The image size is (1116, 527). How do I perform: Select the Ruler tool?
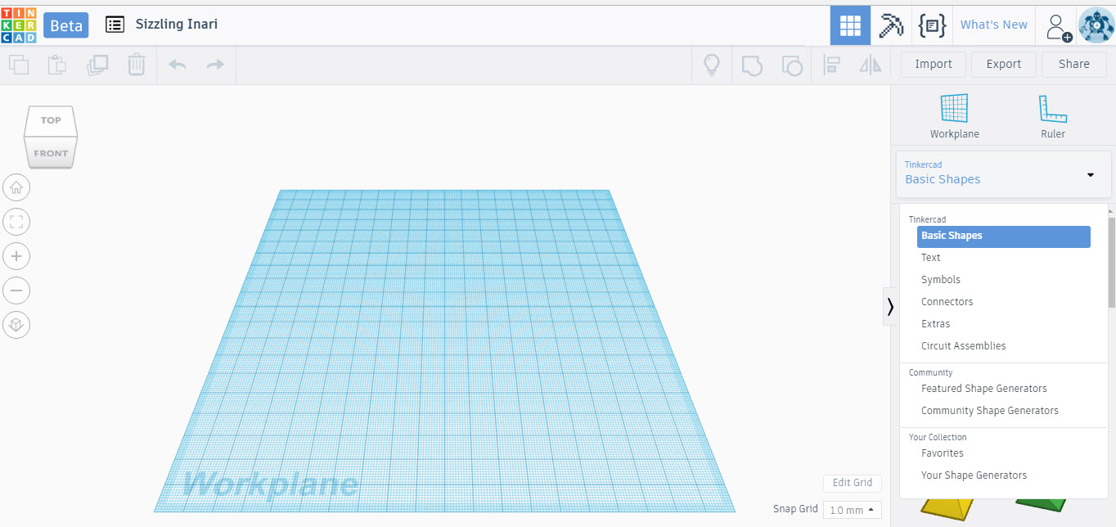click(x=1053, y=116)
